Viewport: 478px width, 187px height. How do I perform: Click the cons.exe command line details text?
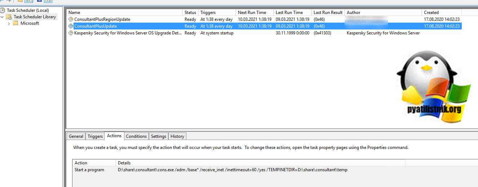click(x=233, y=170)
